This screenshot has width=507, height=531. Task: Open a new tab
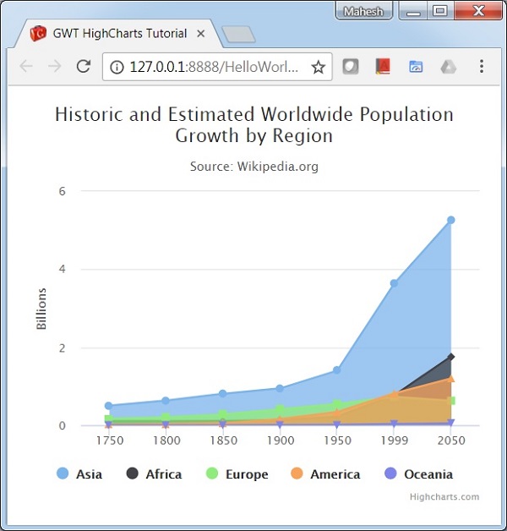click(x=238, y=35)
